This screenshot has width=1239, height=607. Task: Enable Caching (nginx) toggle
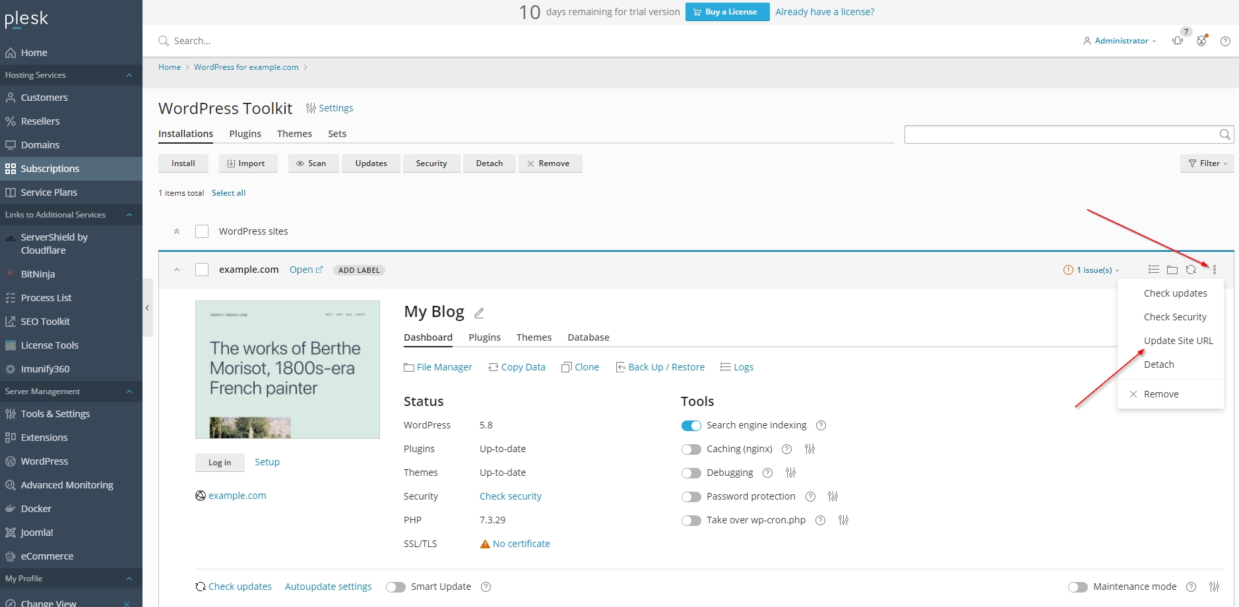[691, 449]
